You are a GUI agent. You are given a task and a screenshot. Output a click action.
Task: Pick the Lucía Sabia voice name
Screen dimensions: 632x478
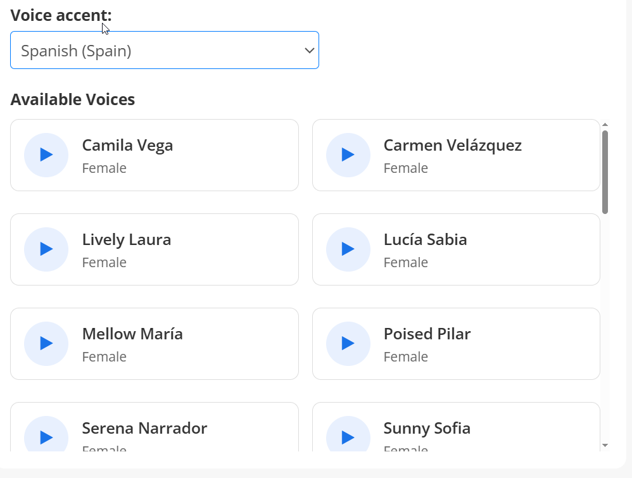click(425, 240)
